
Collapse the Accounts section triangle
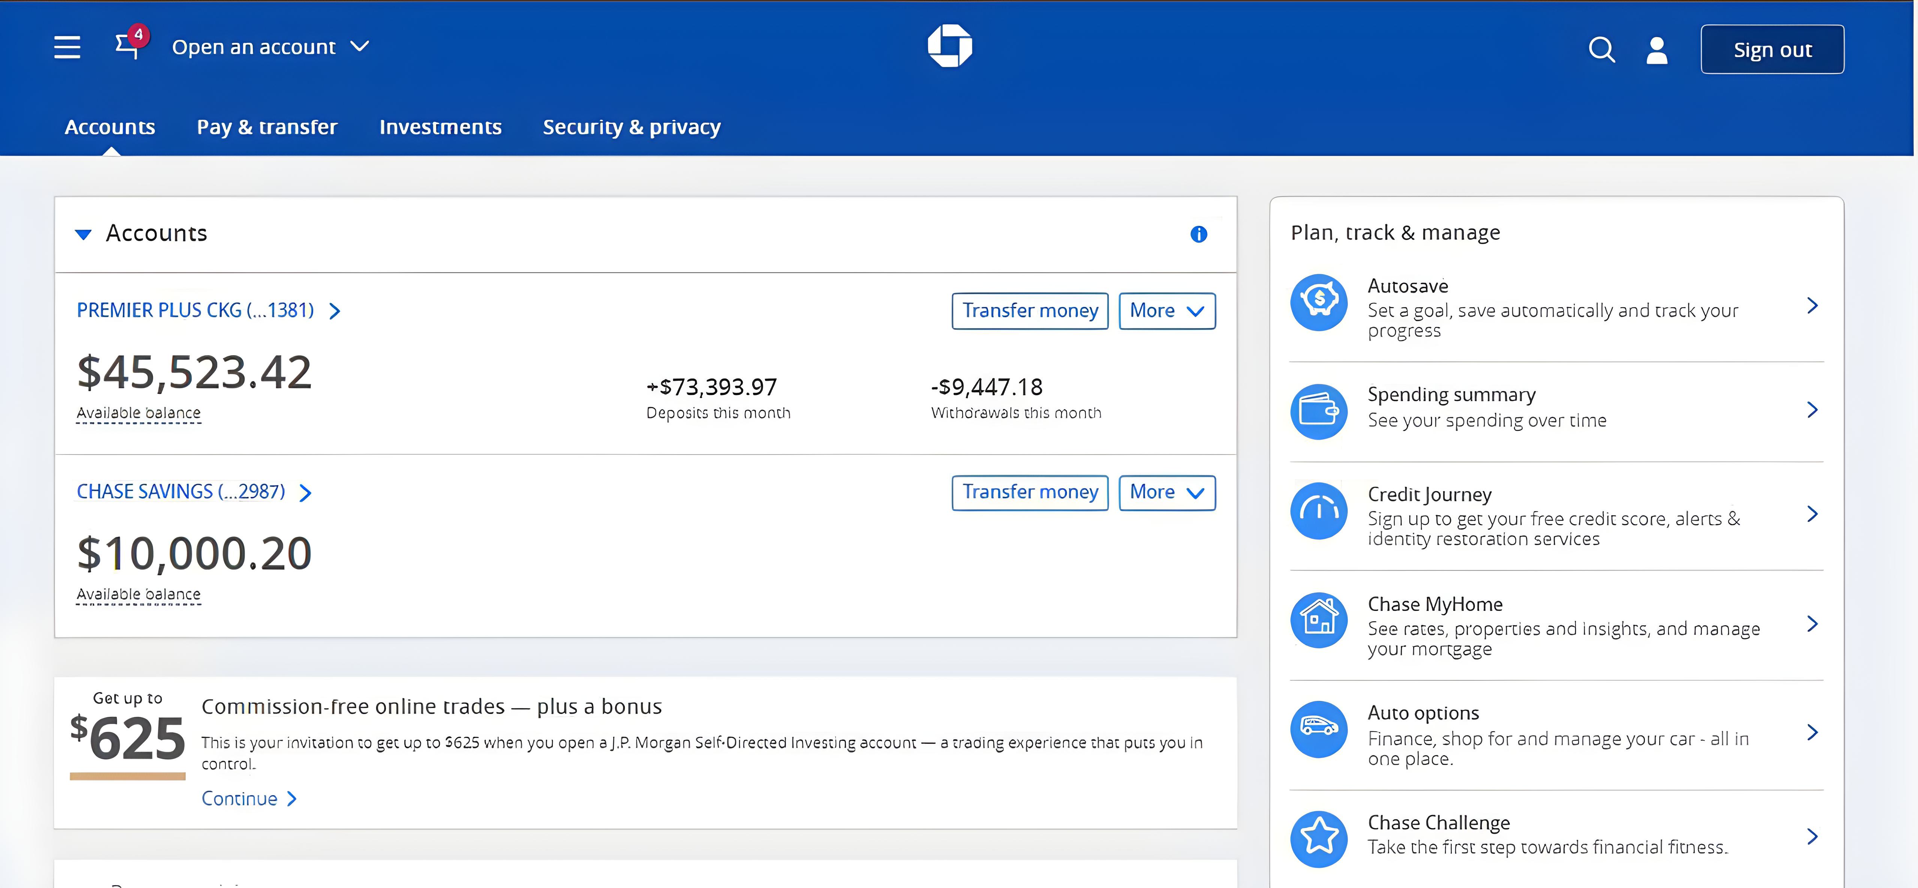pyautogui.click(x=84, y=235)
